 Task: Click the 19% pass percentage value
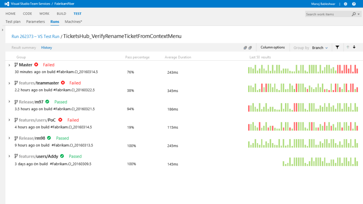click(130, 127)
